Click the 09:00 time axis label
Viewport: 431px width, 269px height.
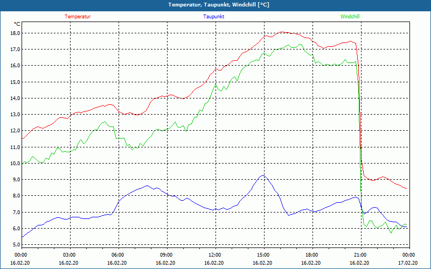coord(167,255)
